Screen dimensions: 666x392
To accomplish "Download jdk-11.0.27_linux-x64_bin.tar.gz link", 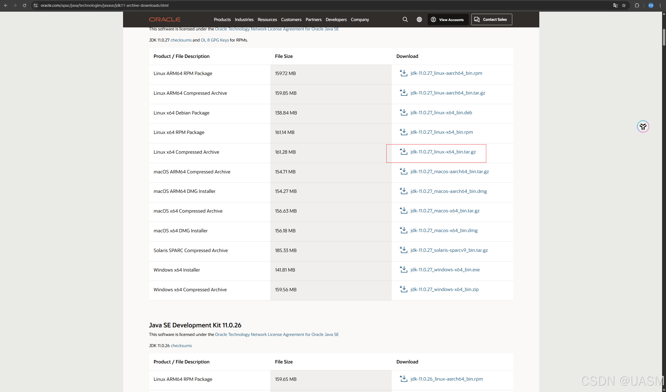I will 443,152.
